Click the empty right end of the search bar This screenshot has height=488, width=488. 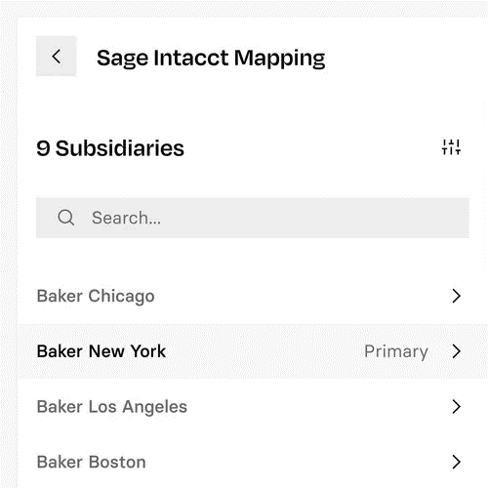click(390, 218)
